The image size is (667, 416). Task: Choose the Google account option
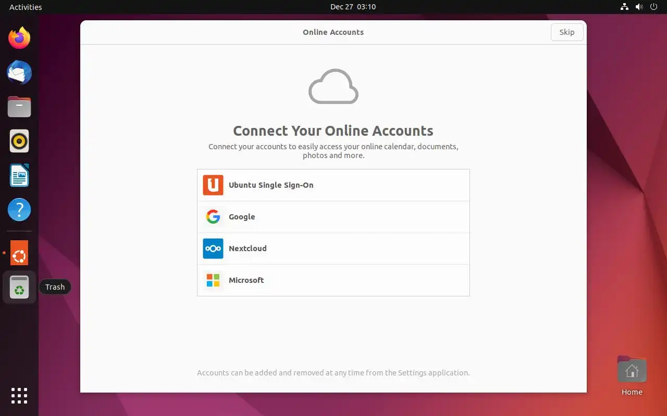tap(333, 217)
